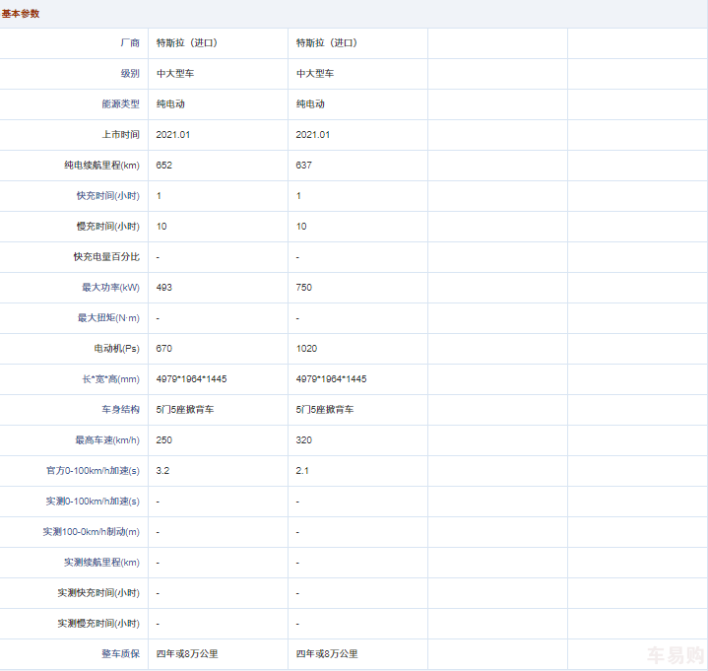Click the 最大功率(kW) row label

tap(110, 288)
